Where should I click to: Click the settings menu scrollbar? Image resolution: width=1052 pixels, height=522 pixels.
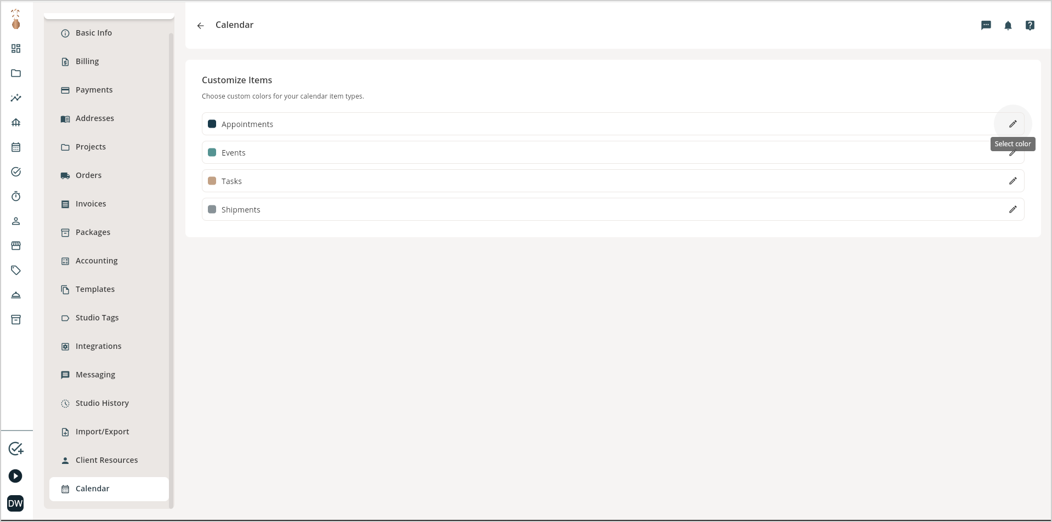(x=171, y=271)
